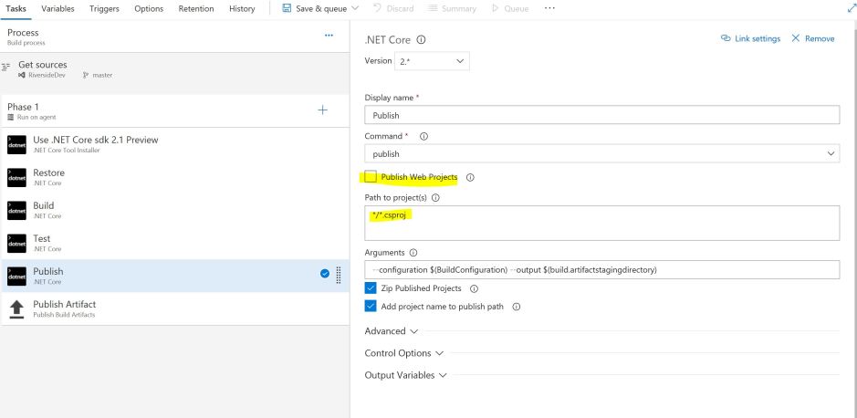Click the plus icon to add task to Phase 1
This screenshot has width=857, height=418.
[x=322, y=110]
